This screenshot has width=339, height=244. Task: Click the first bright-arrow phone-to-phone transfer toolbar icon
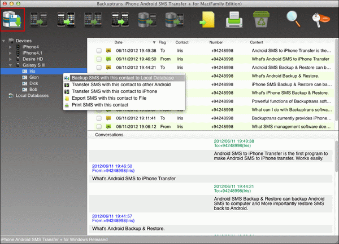(x=66, y=20)
